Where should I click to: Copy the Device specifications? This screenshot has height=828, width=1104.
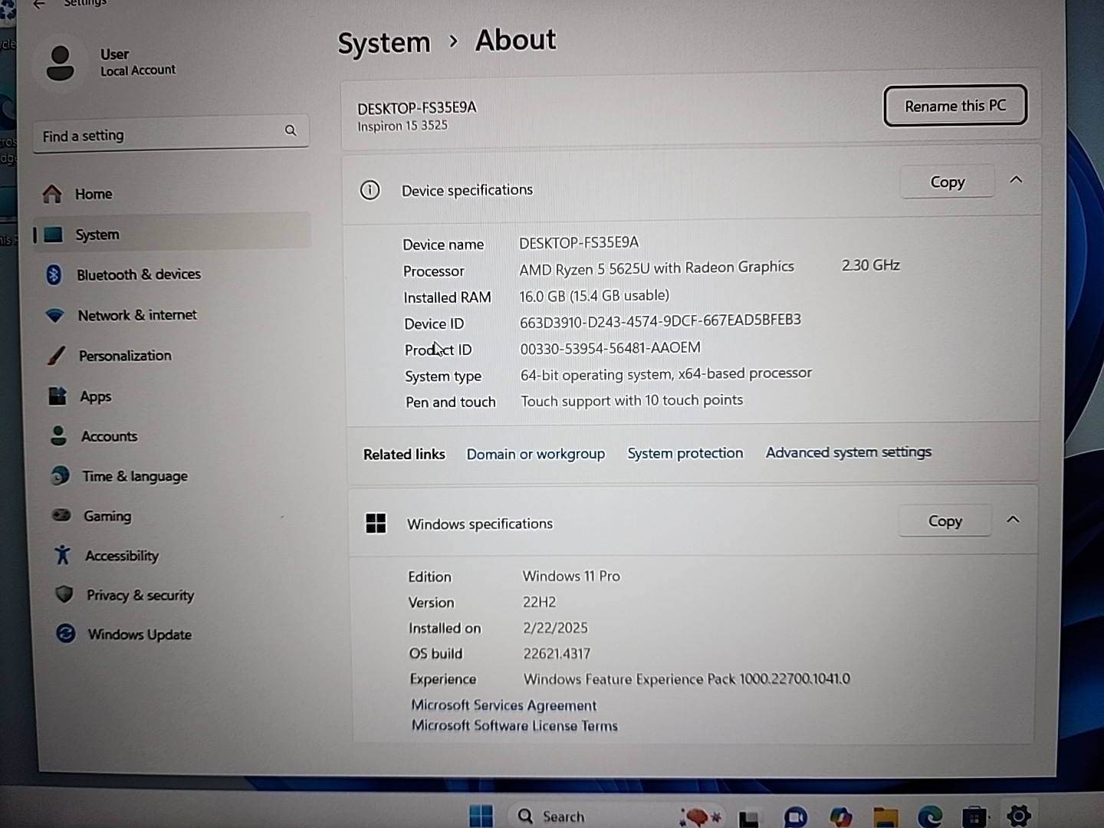(947, 182)
